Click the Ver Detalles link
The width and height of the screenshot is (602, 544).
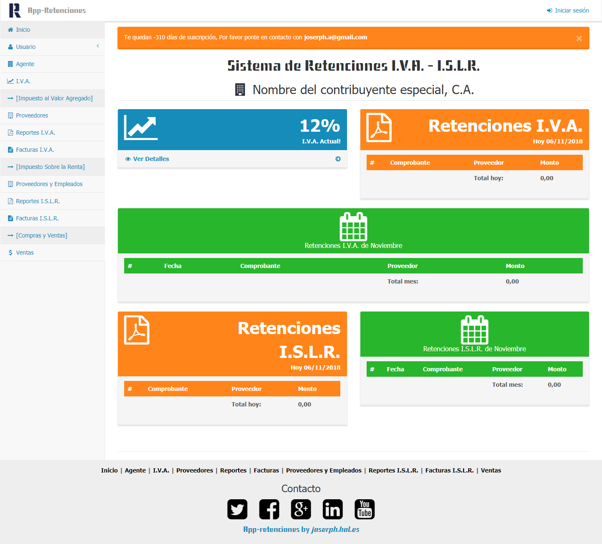coord(151,159)
